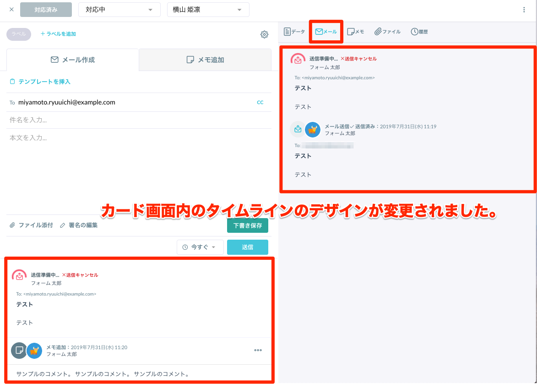Click the paperclip ファイル添付 icon
This screenshot has height=384, width=537.
point(12,225)
